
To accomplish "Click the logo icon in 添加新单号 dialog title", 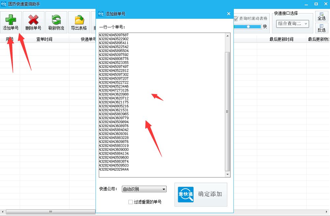I will [101, 14].
